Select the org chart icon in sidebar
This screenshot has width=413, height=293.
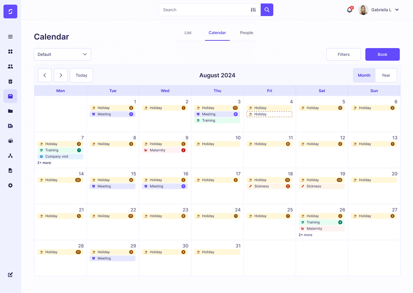pyautogui.click(x=10, y=156)
